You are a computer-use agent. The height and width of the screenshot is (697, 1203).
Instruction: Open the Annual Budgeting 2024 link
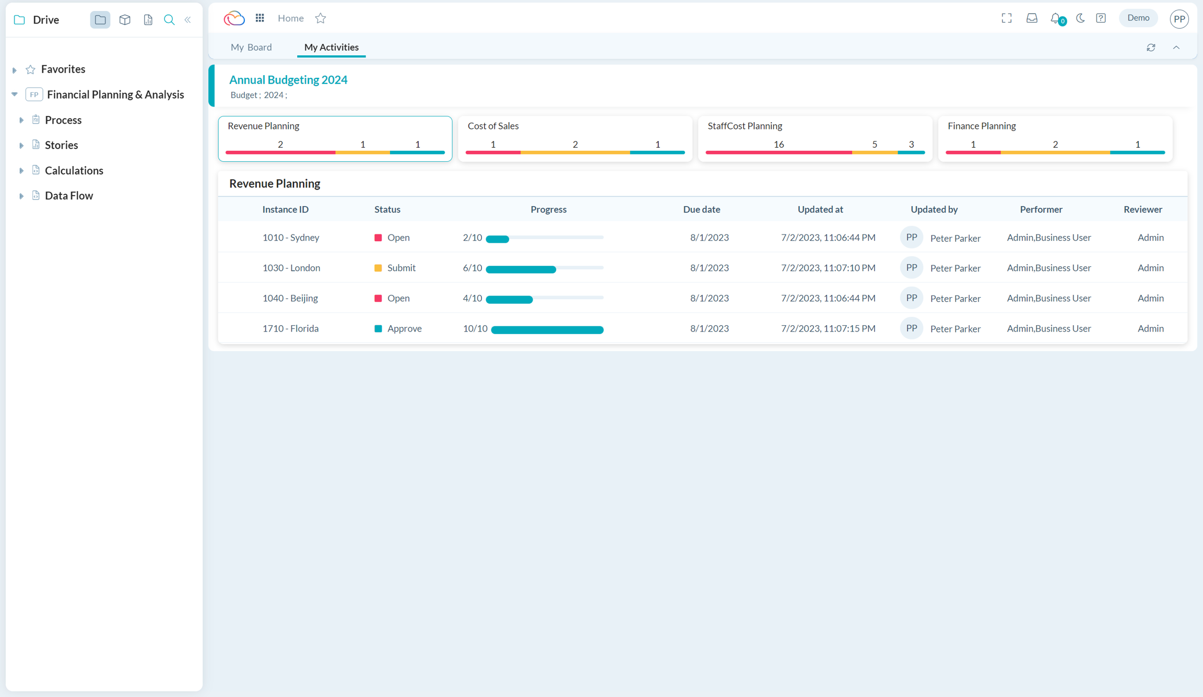point(288,79)
